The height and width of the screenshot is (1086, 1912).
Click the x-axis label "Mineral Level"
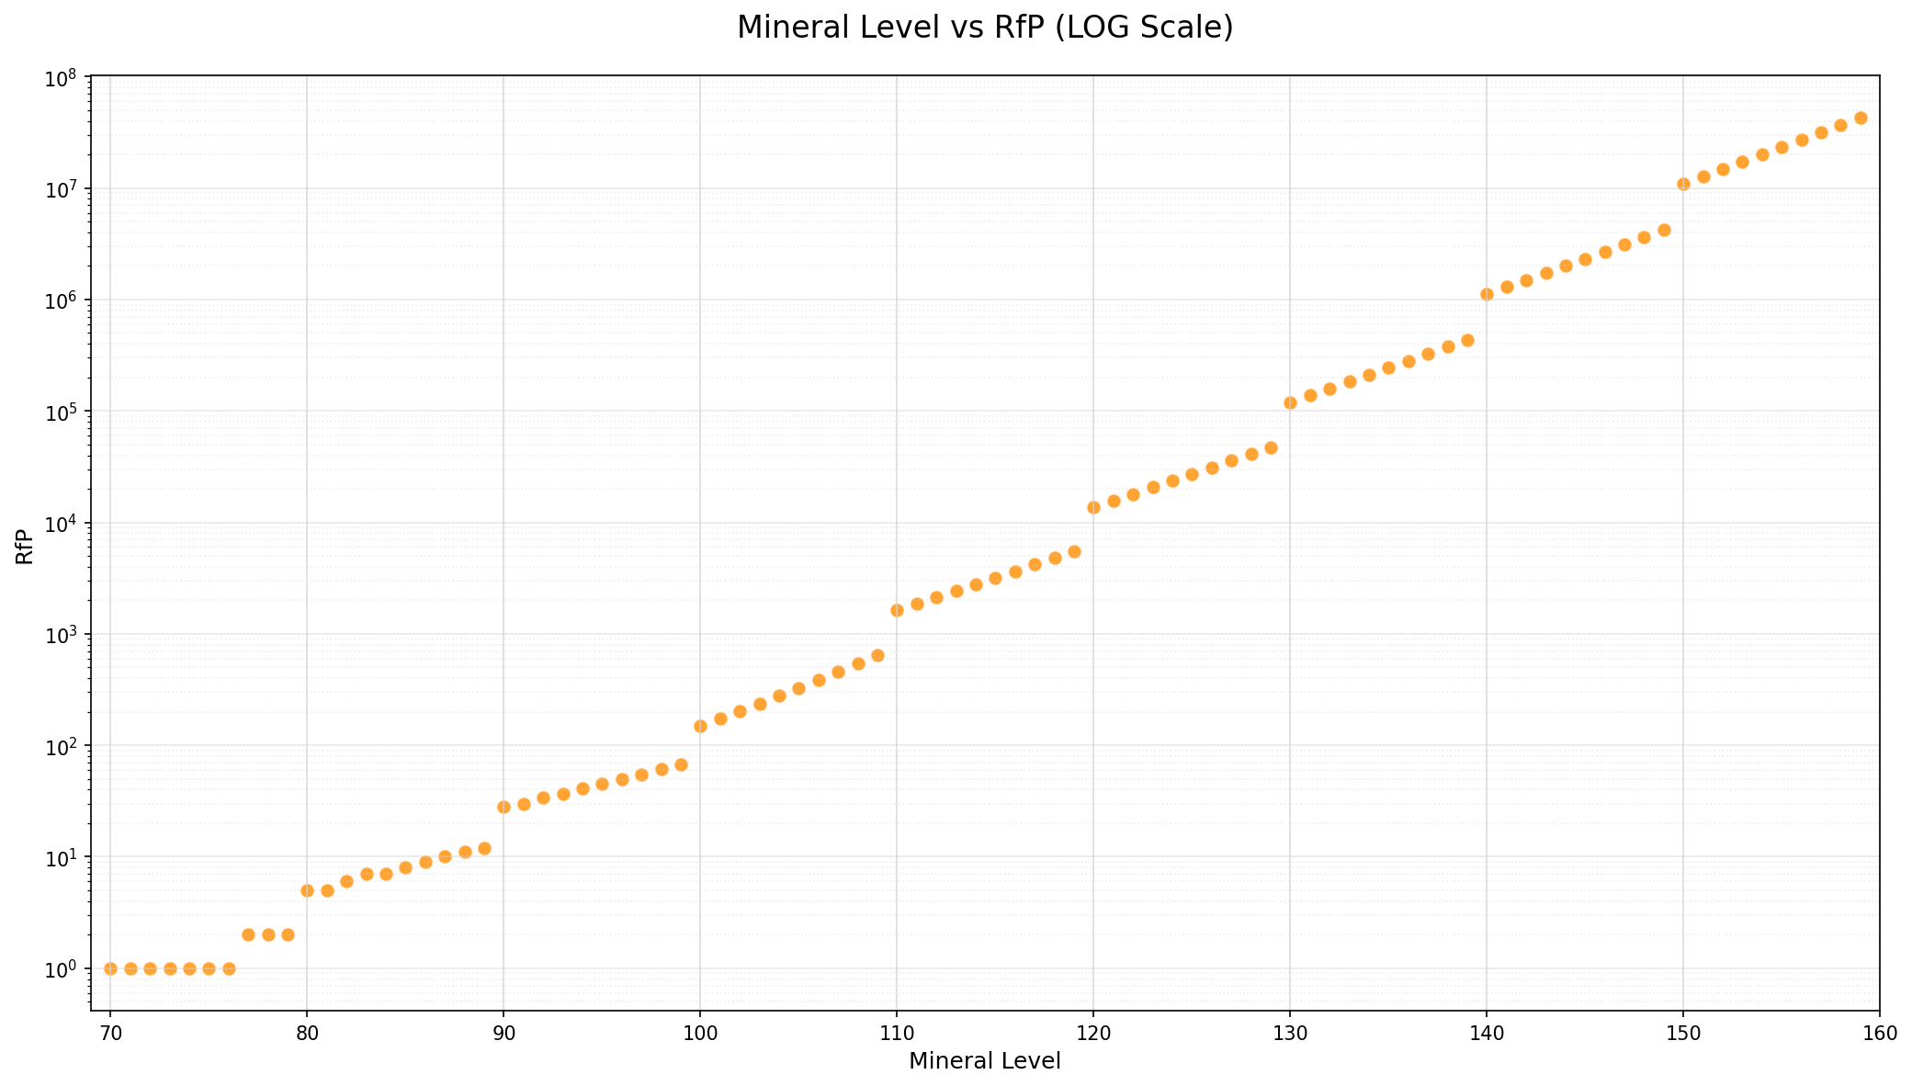(984, 1062)
